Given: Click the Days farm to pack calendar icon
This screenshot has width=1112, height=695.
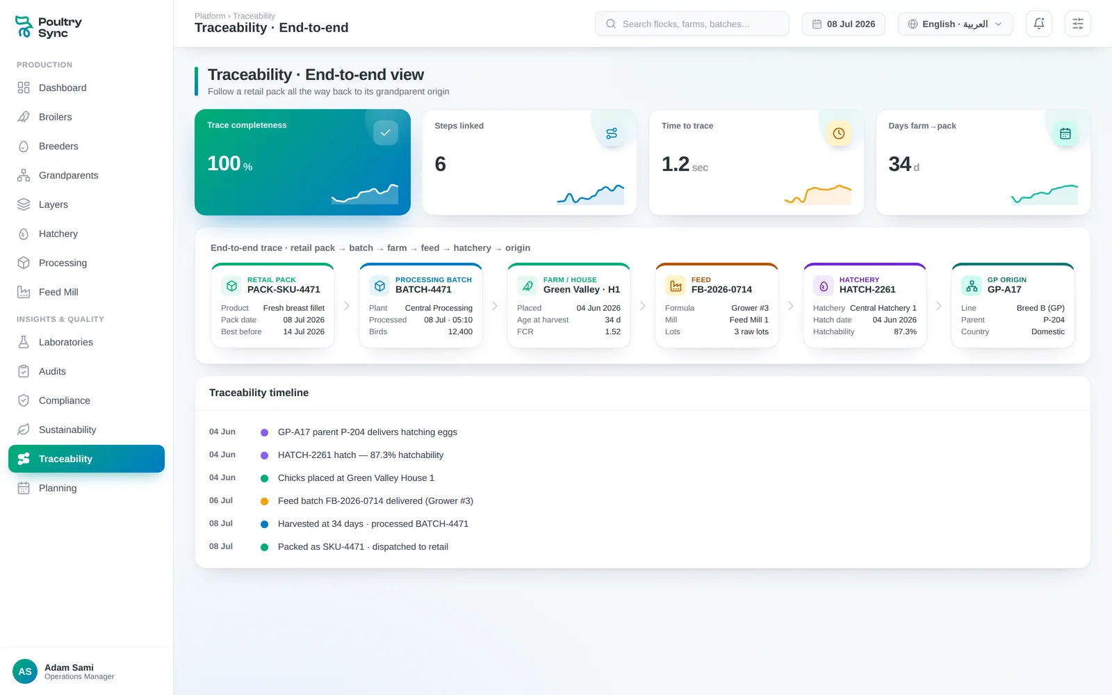Looking at the screenshot, I should [x=1065, y=133].
